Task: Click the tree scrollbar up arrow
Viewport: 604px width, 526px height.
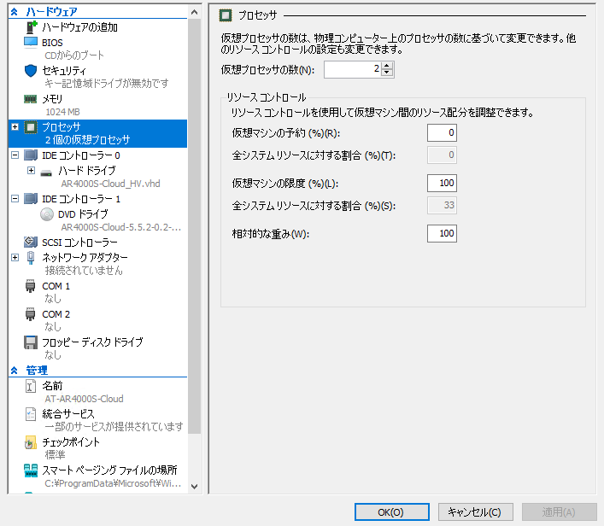Action: point(195,12)
